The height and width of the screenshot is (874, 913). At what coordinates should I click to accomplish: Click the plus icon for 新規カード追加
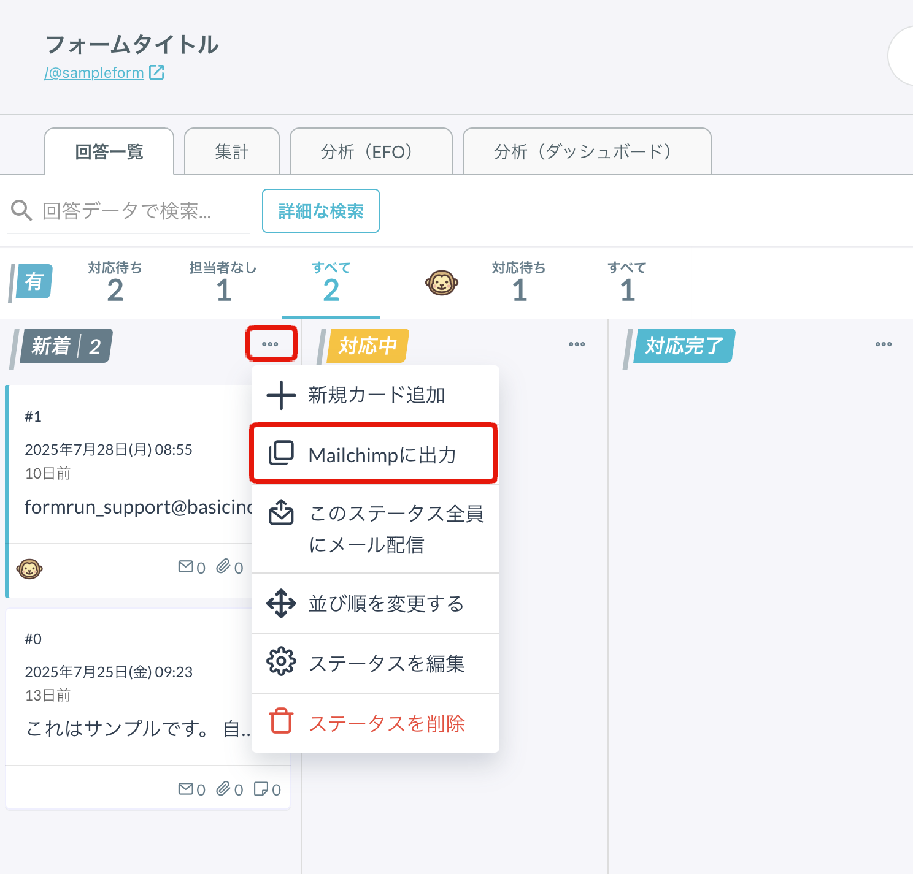(x=281, y=395)
